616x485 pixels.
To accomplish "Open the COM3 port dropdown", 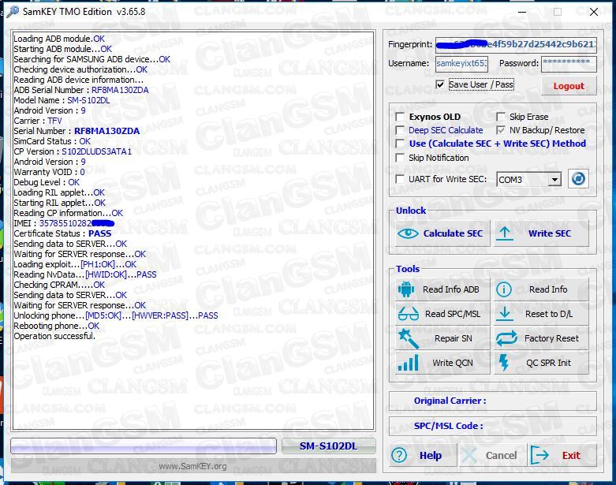I will (554, 180).
